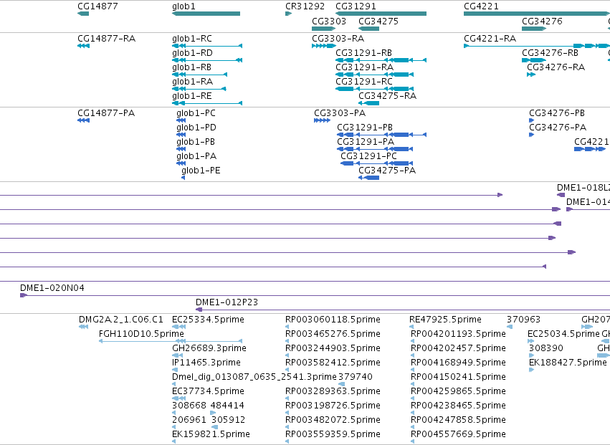Select the CG34276 gene label
The image size is (610, 445).
[542, 21]
